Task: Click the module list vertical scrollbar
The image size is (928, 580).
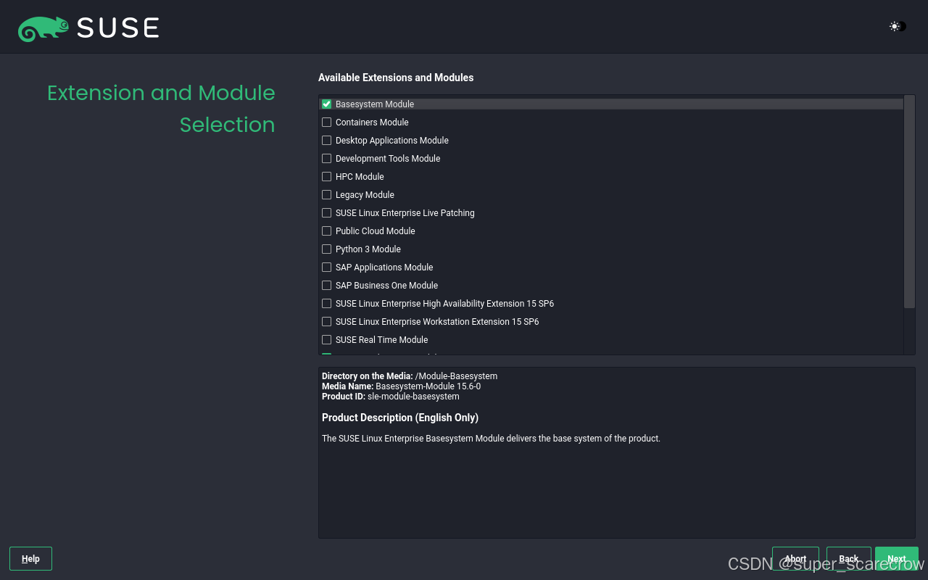Action: (909, 202)
